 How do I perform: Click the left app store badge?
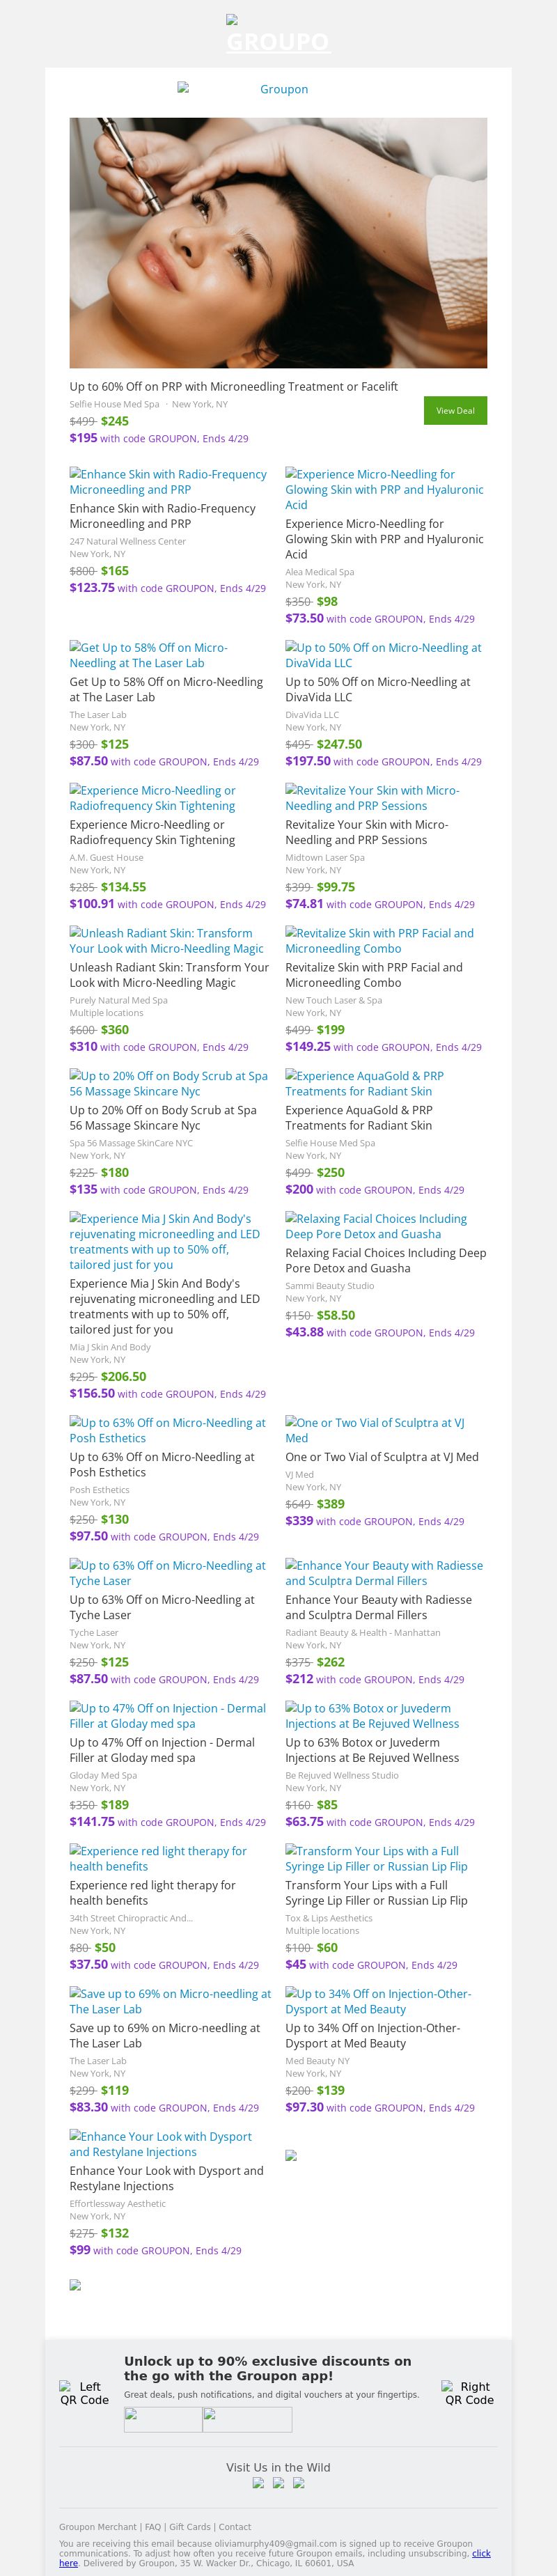point(163,2419)
